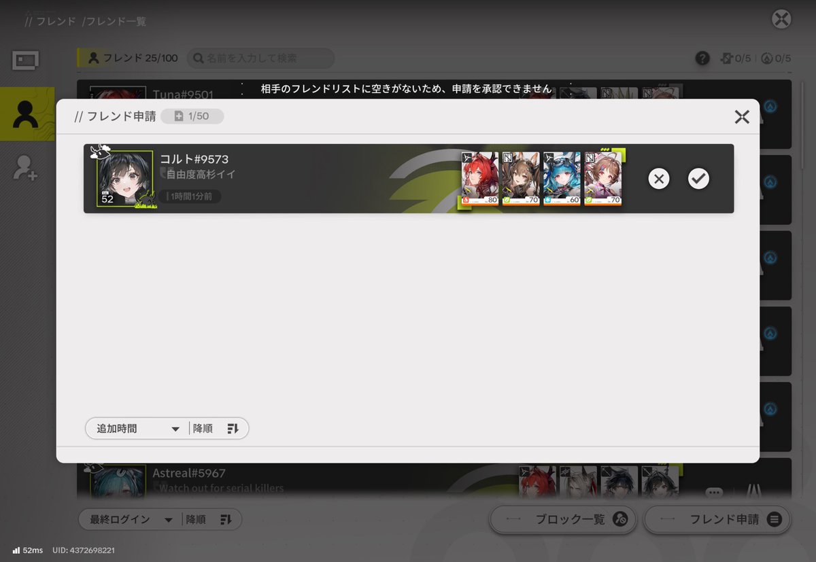Image resolution: width=816 pixels, height=562 pixels.
Task: Click the blue badge icon in the Tuna#9501 row
Action: click(x=771, y=107)
